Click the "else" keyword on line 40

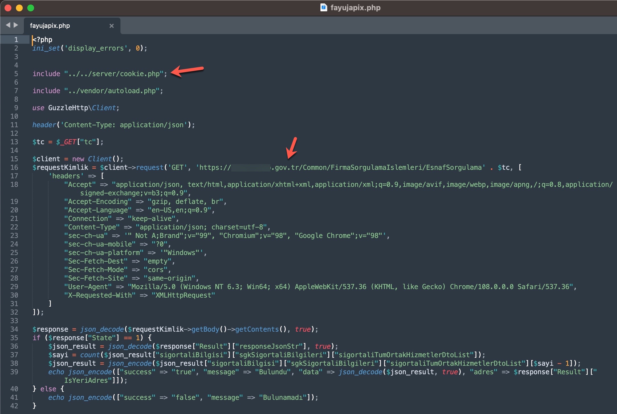(48, 389)
